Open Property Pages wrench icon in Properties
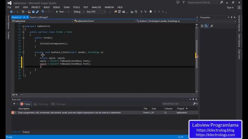Viewport: 248px width, 139px height. point(212,26)
